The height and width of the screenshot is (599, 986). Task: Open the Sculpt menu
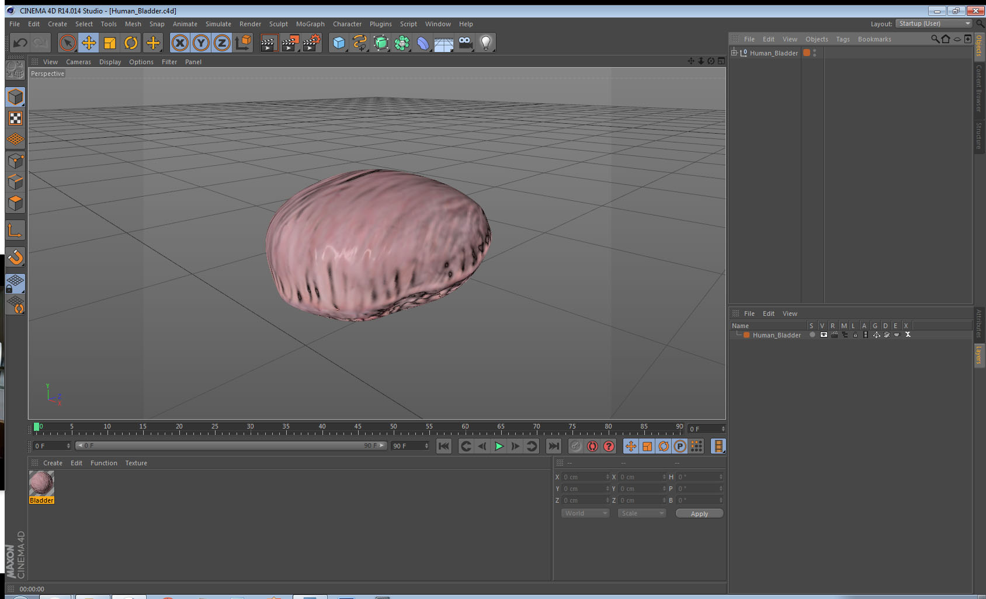[x=279, y=24]
